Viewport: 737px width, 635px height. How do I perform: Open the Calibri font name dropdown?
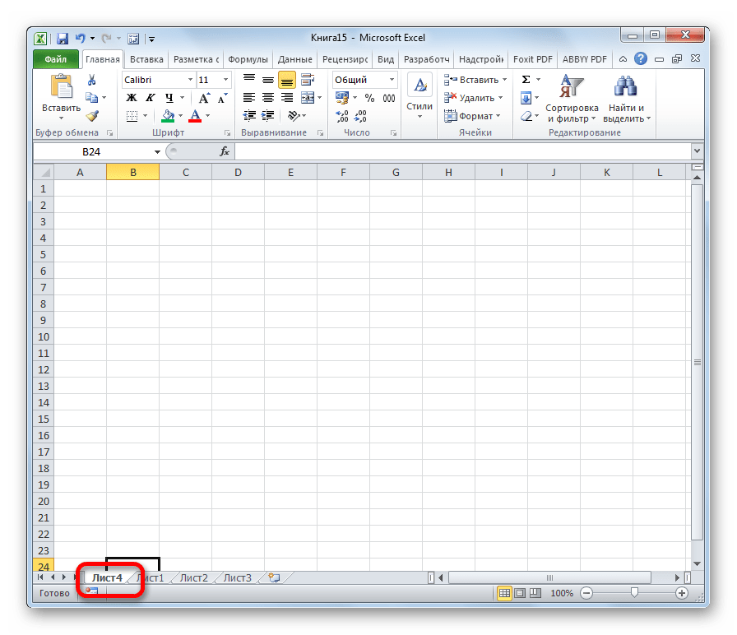190,80
